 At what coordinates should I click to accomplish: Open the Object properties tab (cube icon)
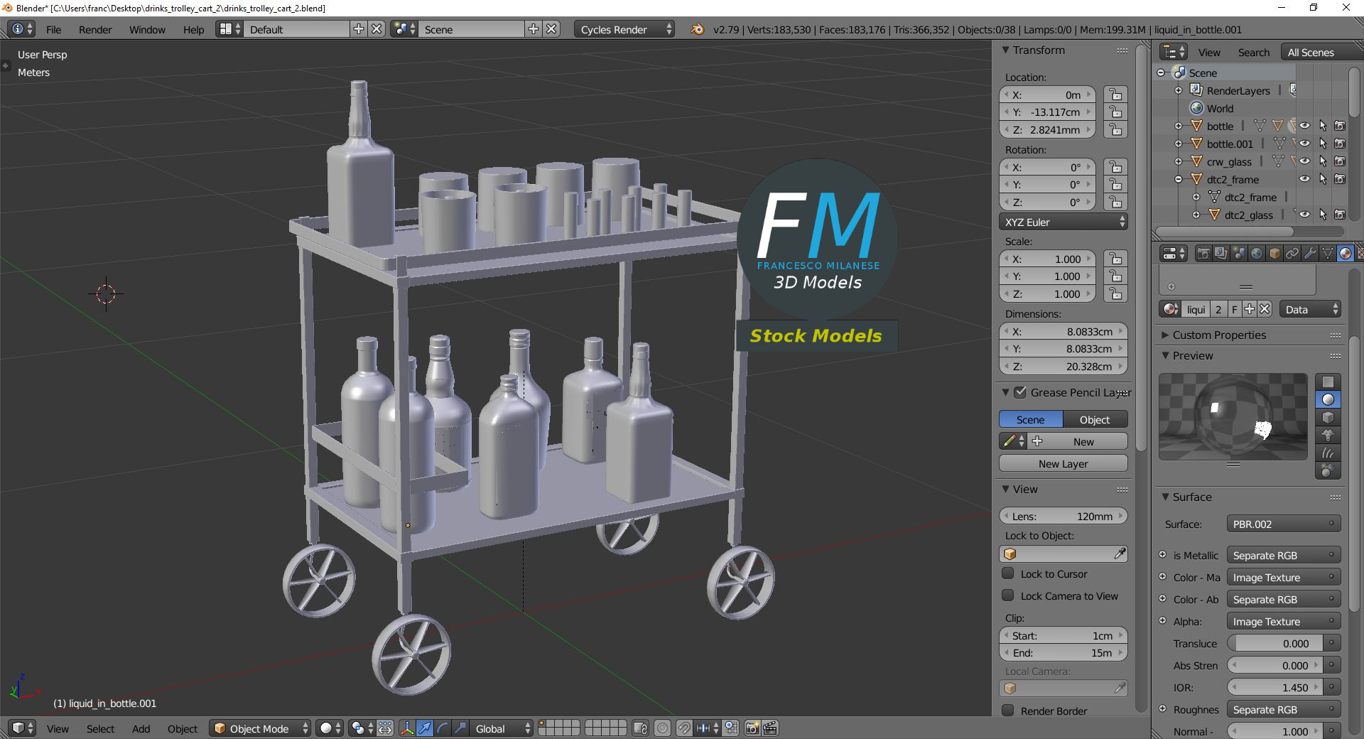(1274, 253)
